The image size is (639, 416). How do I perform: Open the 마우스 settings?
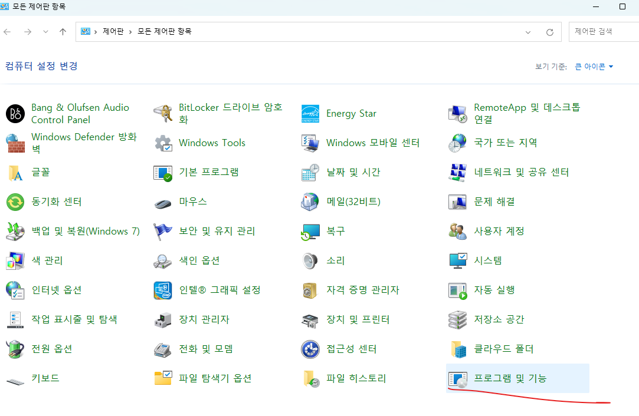click(x=192, y=202)
